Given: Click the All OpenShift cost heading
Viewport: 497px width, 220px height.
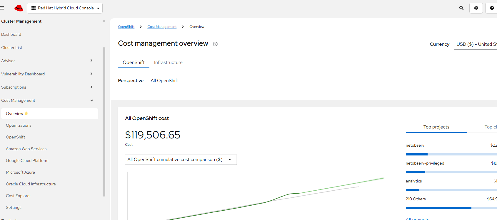Looking at the screenshot, I should (147, 118).
